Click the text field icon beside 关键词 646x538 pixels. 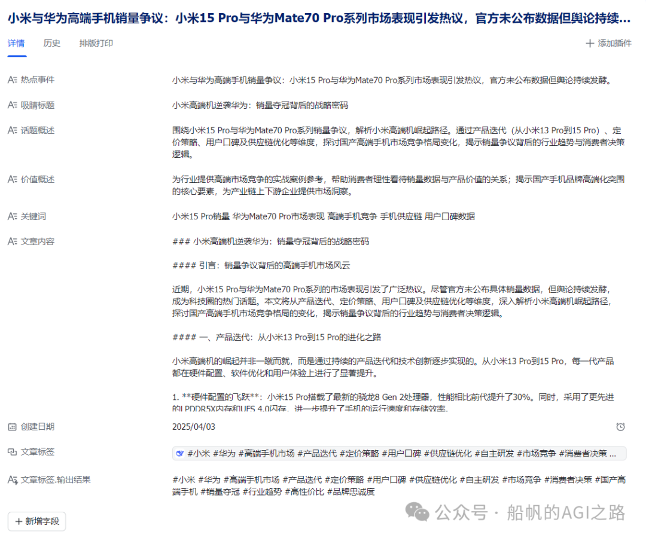(13, 216)
